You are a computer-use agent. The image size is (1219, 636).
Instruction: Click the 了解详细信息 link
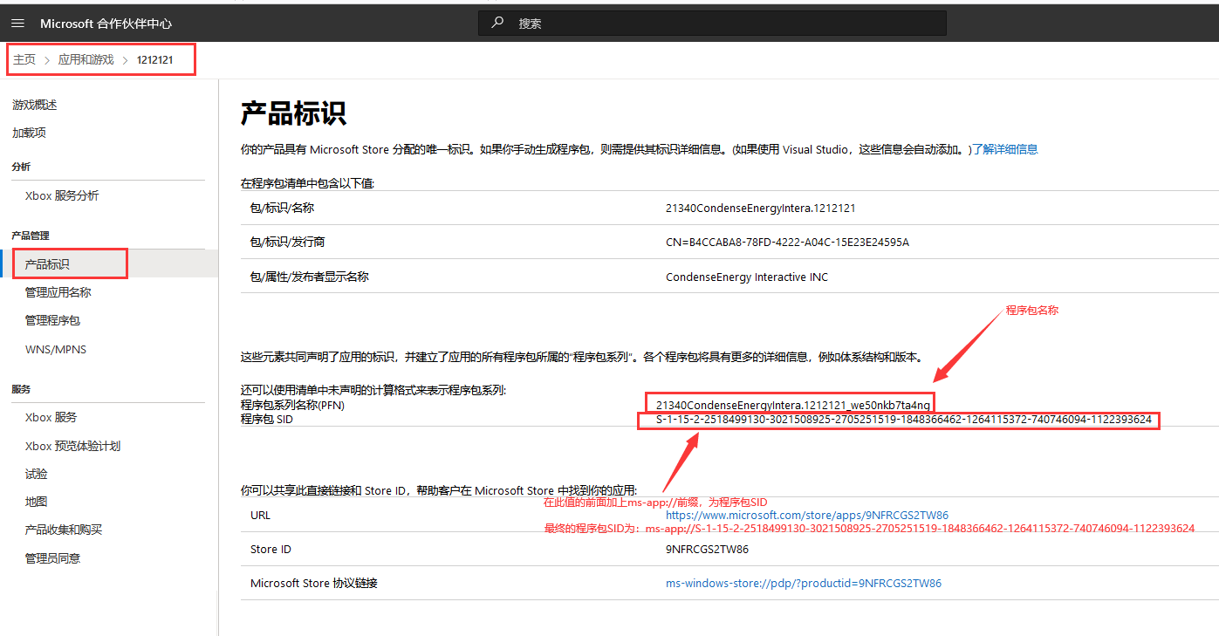point(1005,149)
